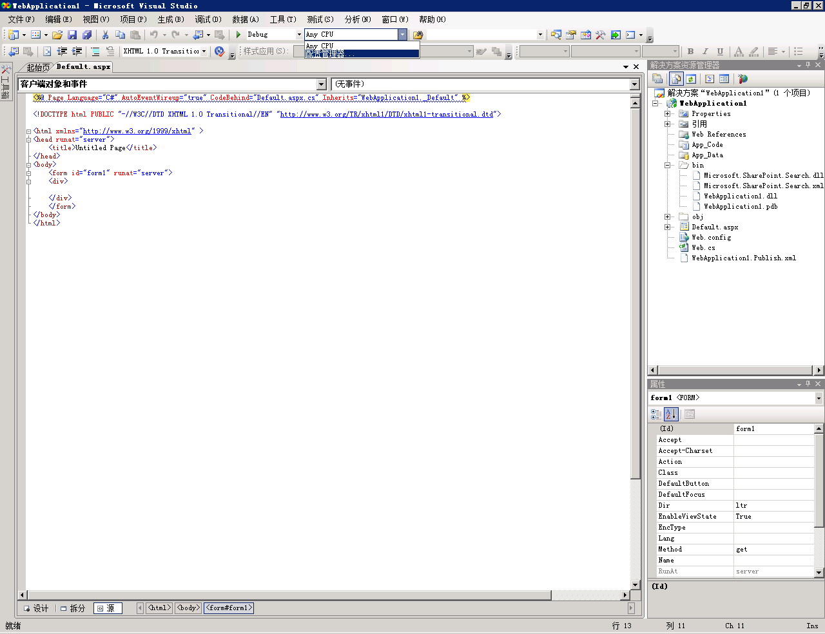Click the Find in Files icon
Image resolution: width=825 pixels, height=634 pixels.
coord(418,35)
